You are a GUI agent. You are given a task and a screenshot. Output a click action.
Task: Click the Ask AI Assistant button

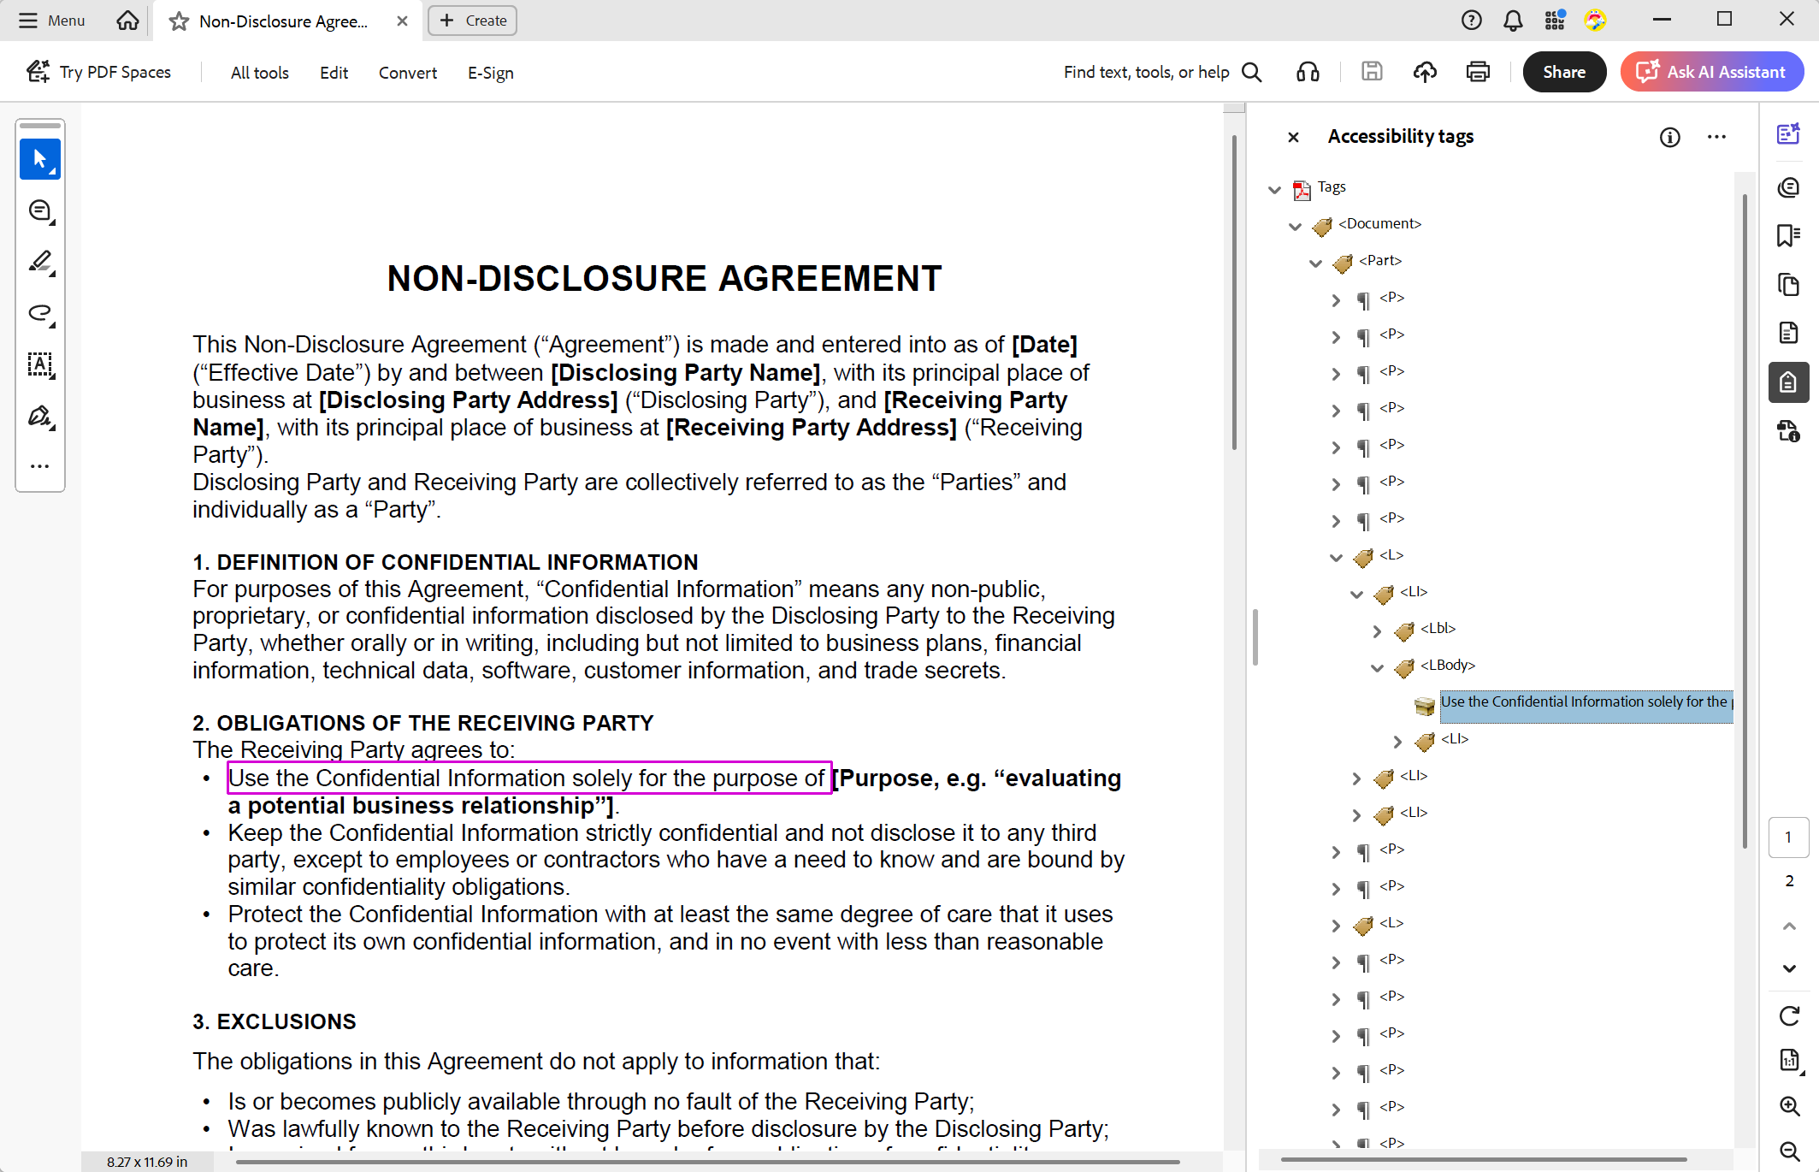point(1711,71)
